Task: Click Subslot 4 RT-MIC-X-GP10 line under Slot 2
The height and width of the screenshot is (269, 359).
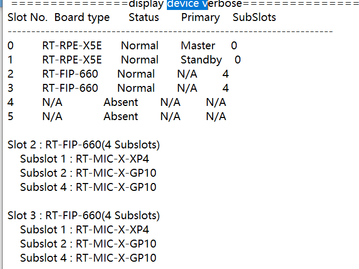Action: click(x=88, y=187)
